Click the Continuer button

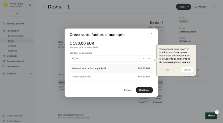point(144,90)
